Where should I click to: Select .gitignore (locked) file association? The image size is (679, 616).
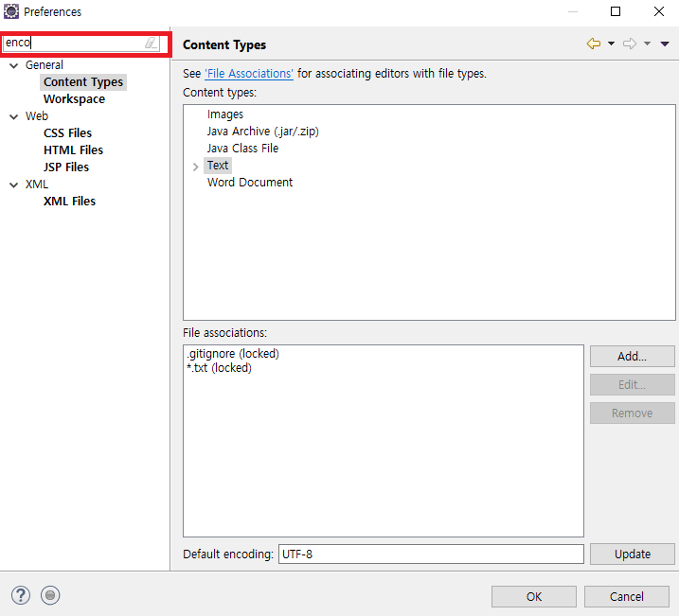click(233, 354)
